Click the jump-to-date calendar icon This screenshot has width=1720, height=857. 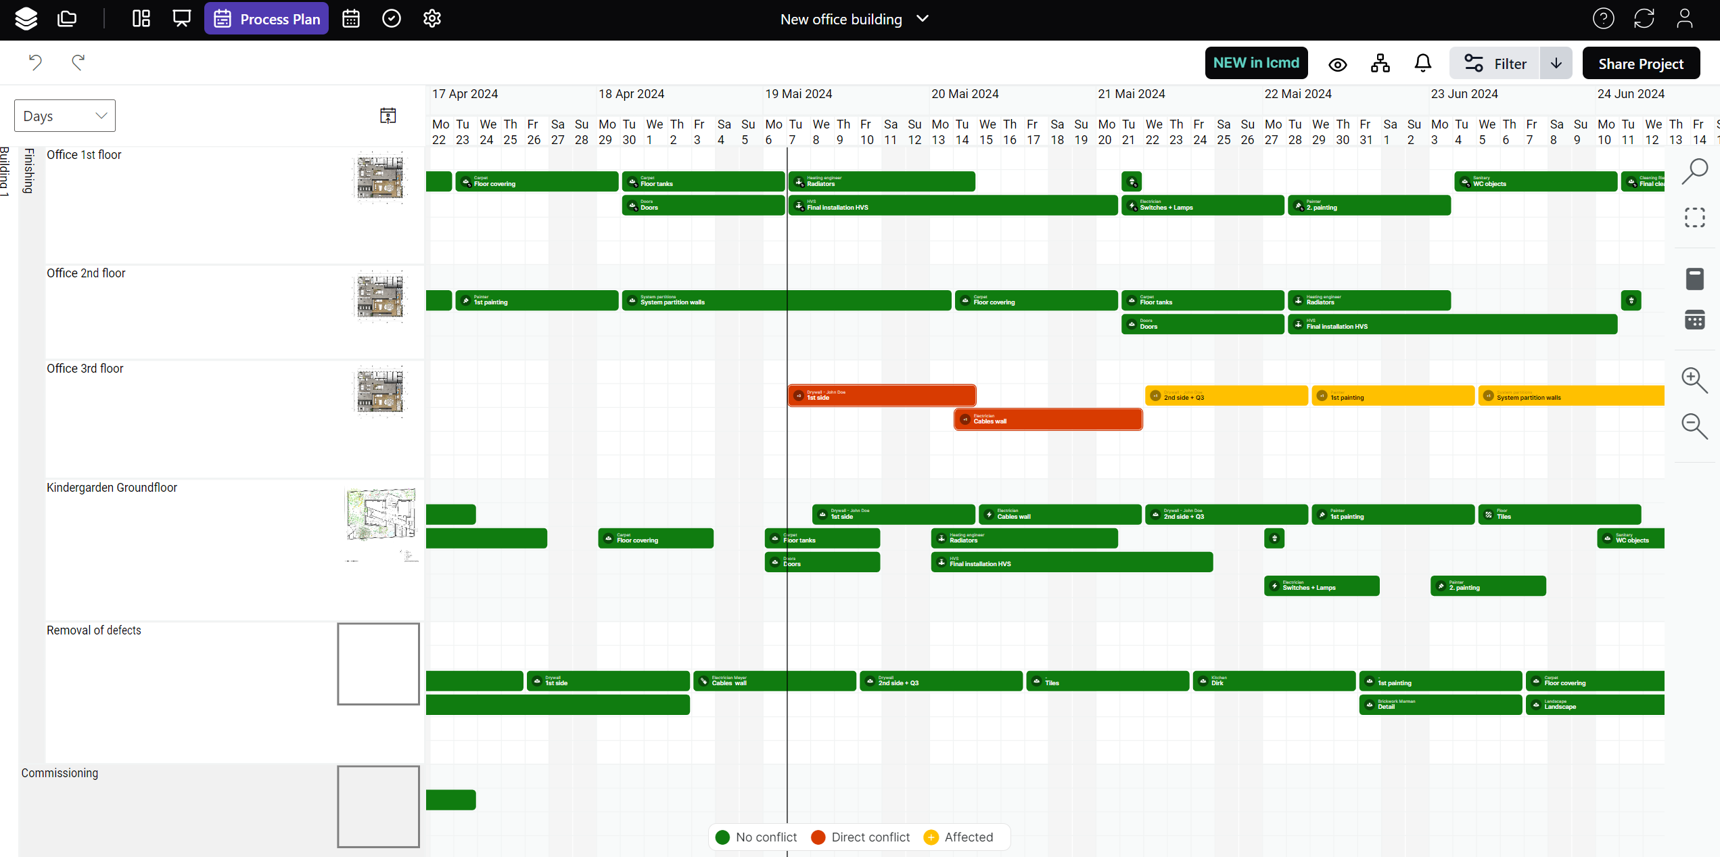(x=388, y=116)
